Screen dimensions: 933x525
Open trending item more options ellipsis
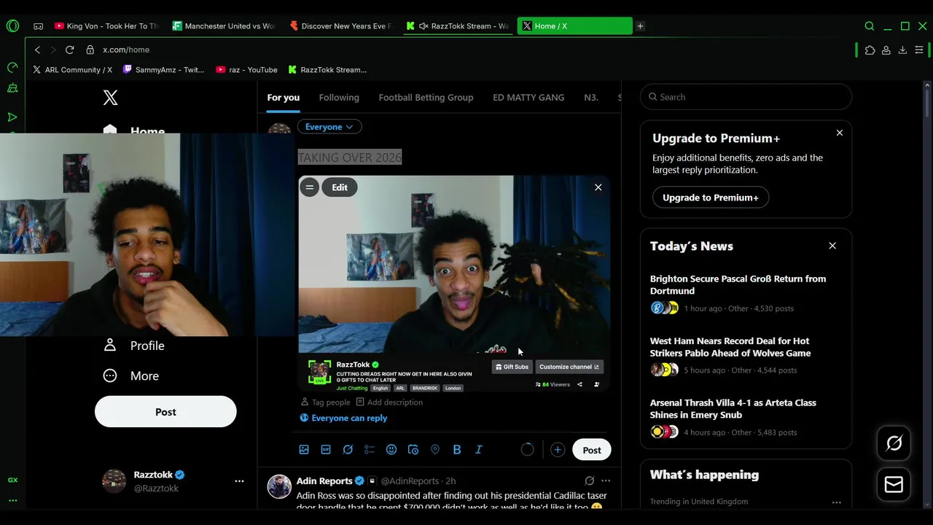837,502
